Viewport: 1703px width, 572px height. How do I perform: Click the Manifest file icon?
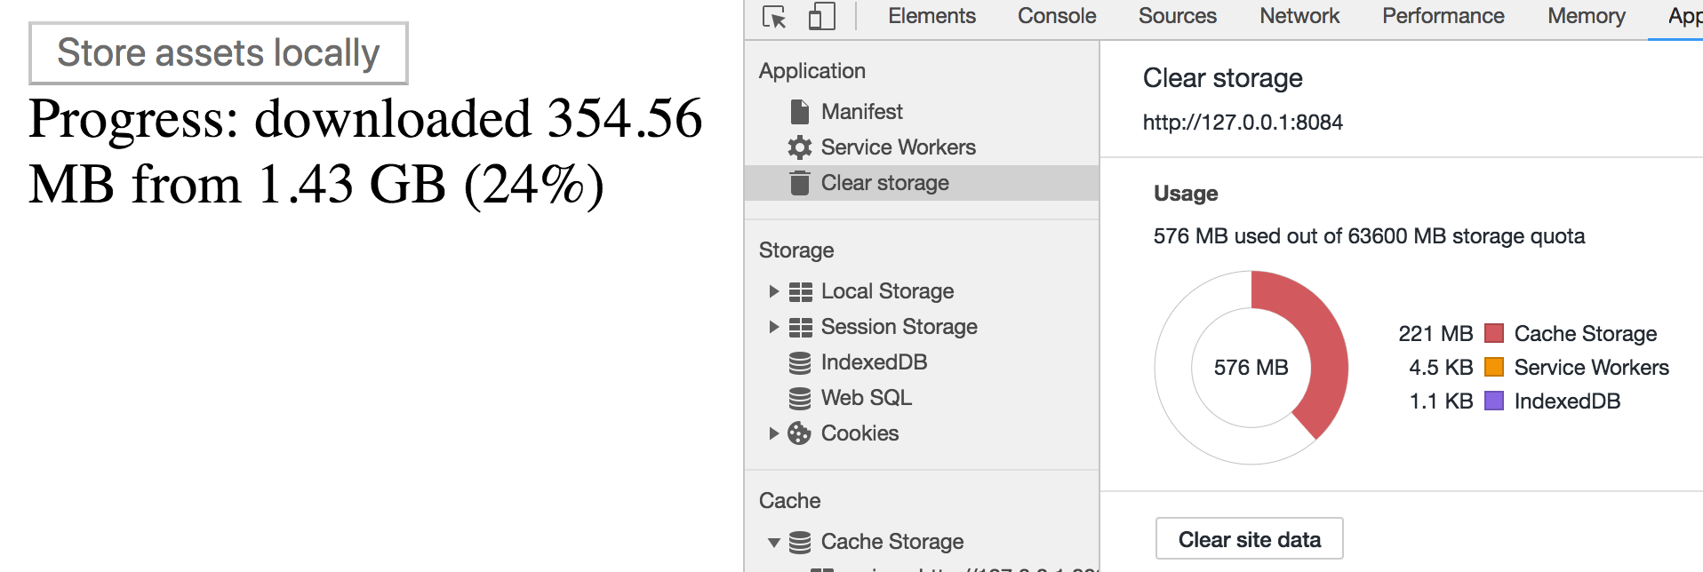pyautogui.click(x=800, y=112)
